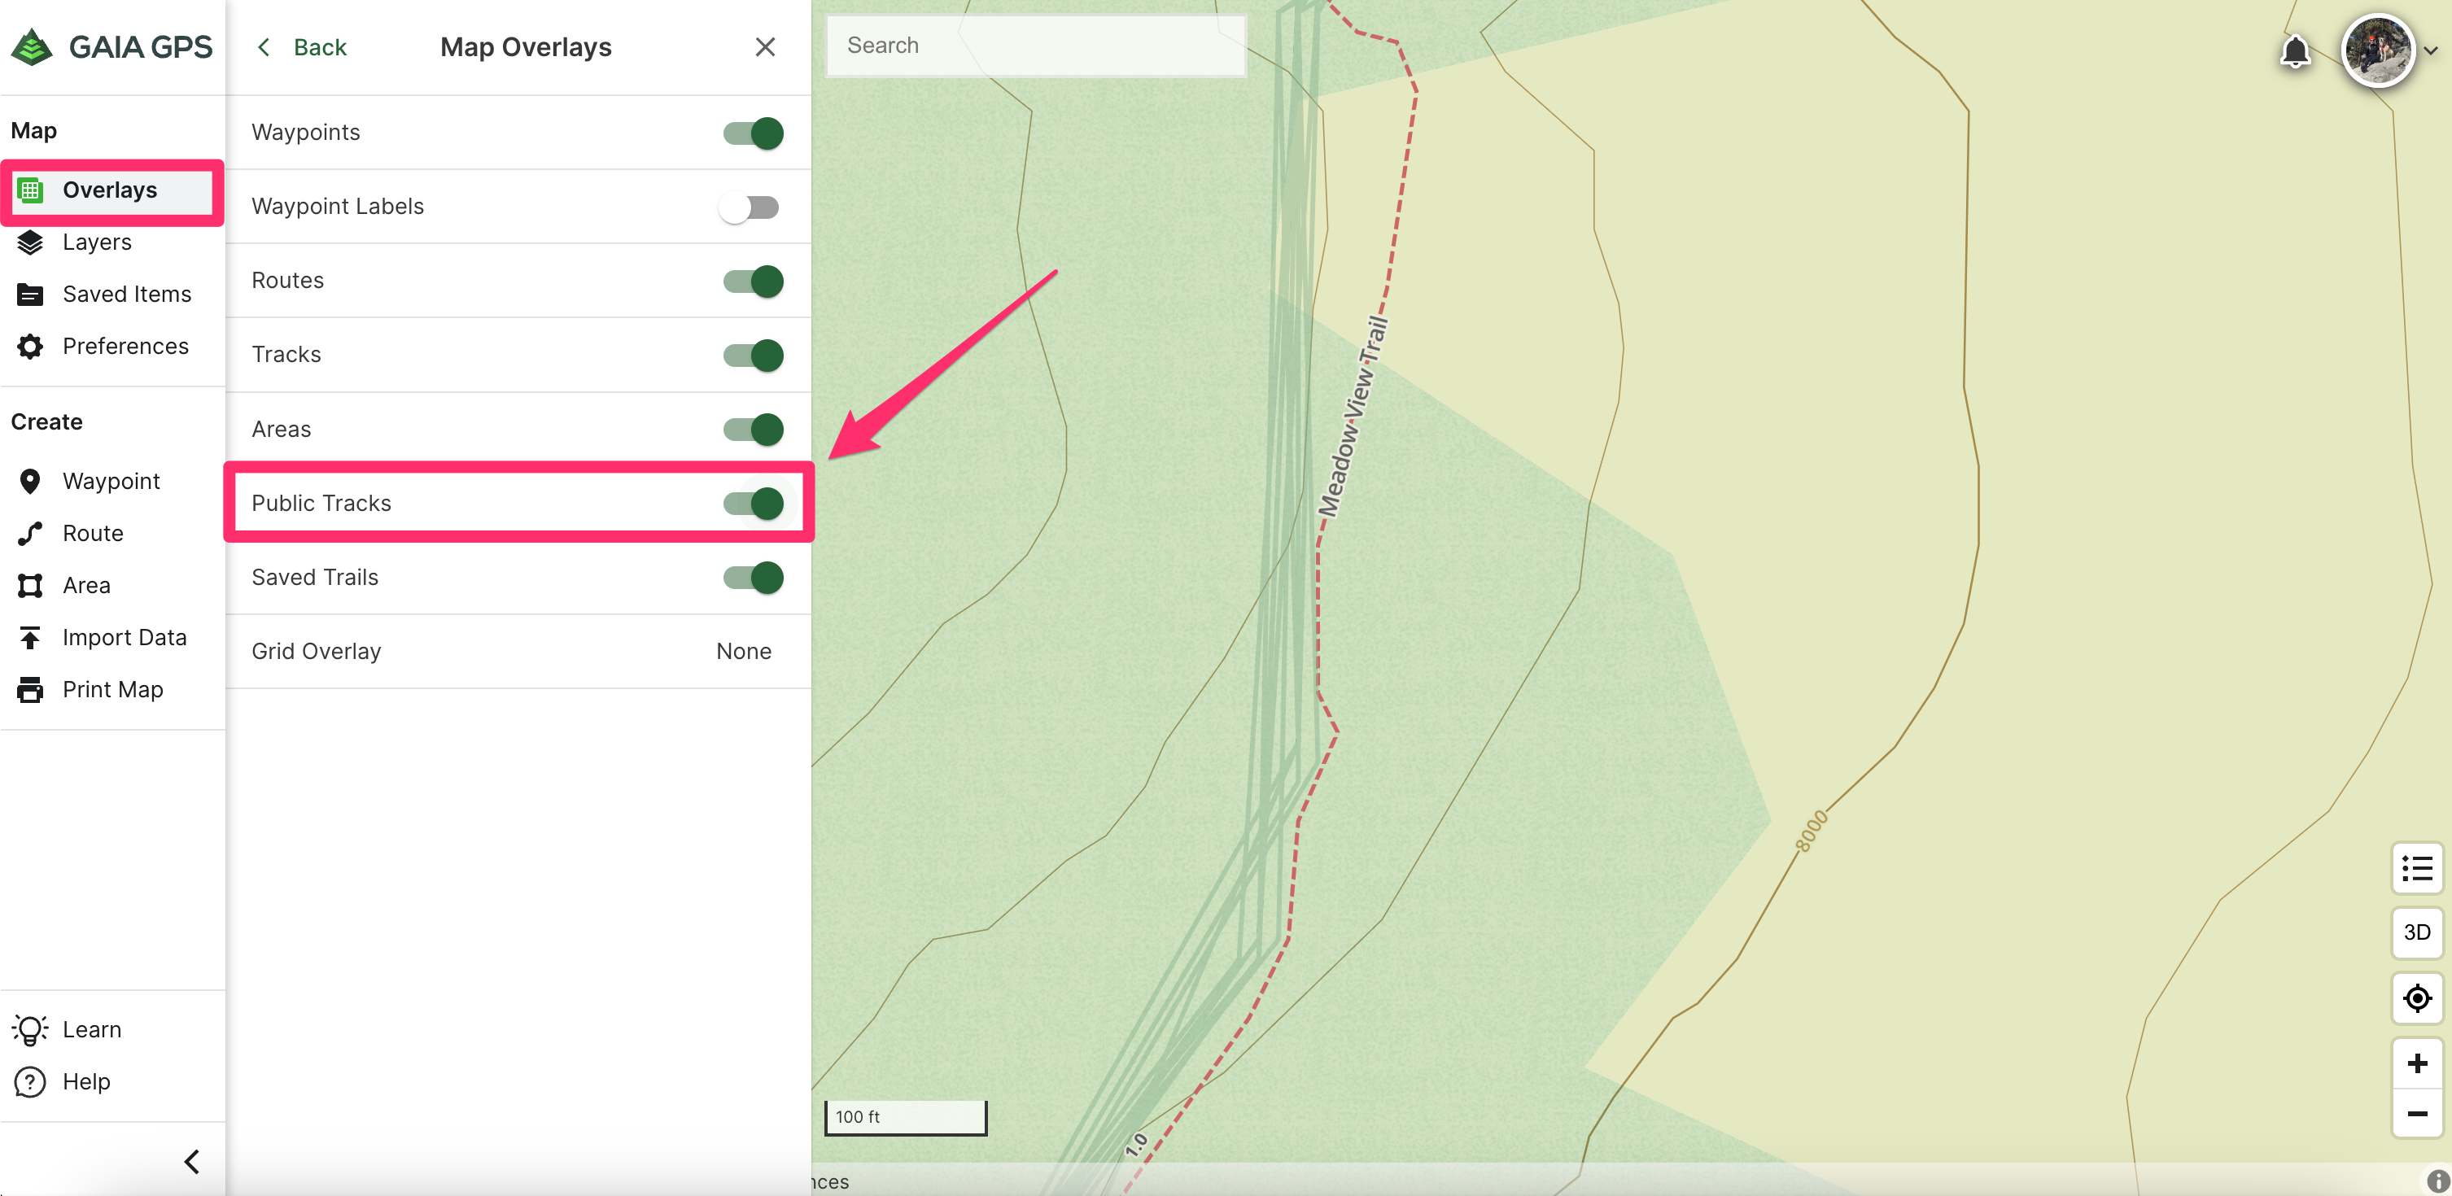This screenshot has height=1196, width=2452.
Task: Zoom out with the minus button
Action: pos(2416,1113)
